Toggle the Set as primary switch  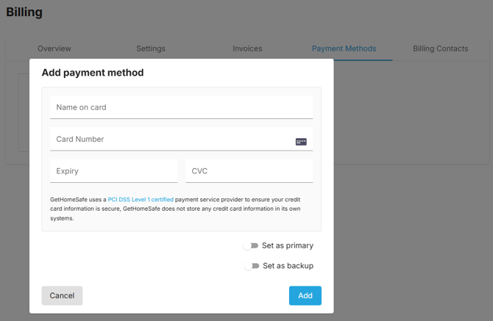251,245
